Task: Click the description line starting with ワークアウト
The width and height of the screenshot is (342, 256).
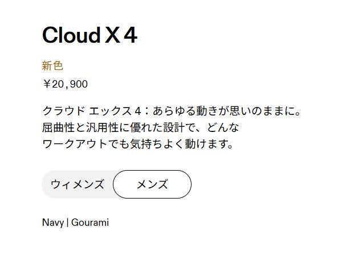Action: click(139, 143)
